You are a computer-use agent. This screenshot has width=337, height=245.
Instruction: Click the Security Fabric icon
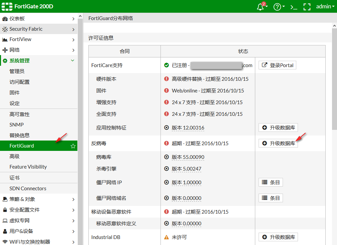pyautogui.click(x=5, y=29)
